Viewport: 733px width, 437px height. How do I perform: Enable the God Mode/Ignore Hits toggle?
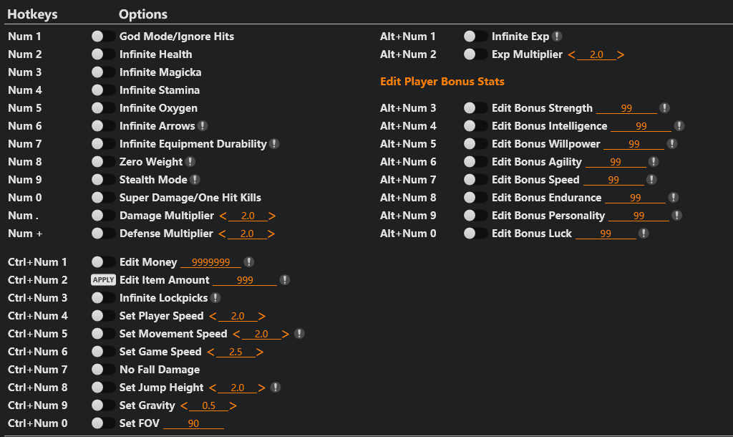[x=103, y=37]
